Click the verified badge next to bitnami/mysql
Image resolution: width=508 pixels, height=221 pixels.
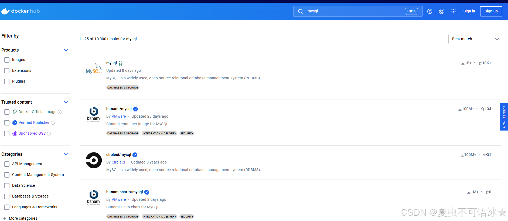point(135,109)
